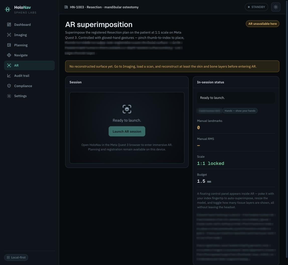
Task: Click the Open HoloNav in Meta Quest hint
Action: click(x=127, y=147)
